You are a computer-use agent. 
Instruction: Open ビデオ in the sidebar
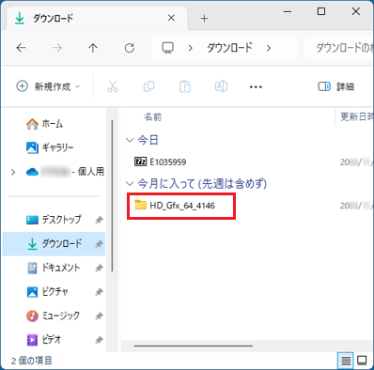43,340
